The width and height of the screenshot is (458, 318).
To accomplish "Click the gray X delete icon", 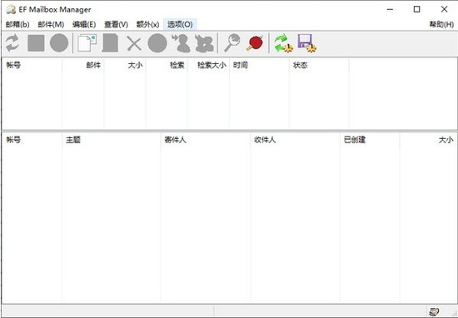I will 134,44.
